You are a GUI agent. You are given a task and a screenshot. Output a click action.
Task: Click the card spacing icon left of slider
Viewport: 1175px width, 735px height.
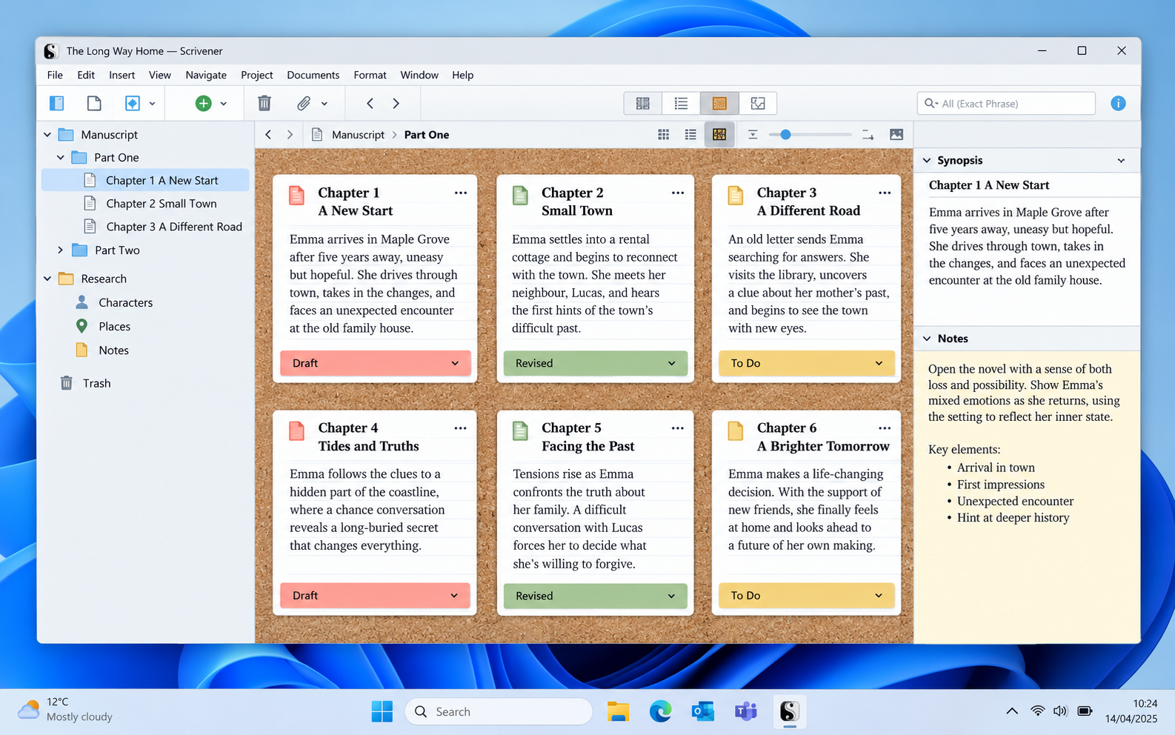point(753,134)
